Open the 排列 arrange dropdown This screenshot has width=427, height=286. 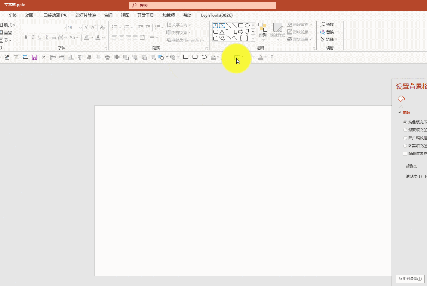click(x=263, y=31)
